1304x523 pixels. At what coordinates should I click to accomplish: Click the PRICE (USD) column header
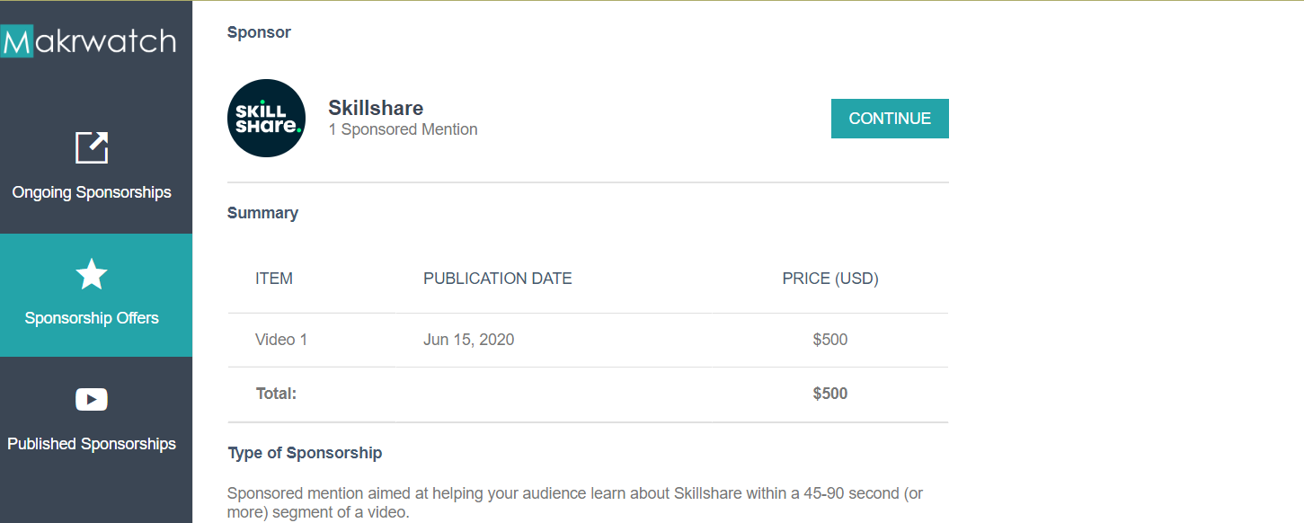click(830, 279)
